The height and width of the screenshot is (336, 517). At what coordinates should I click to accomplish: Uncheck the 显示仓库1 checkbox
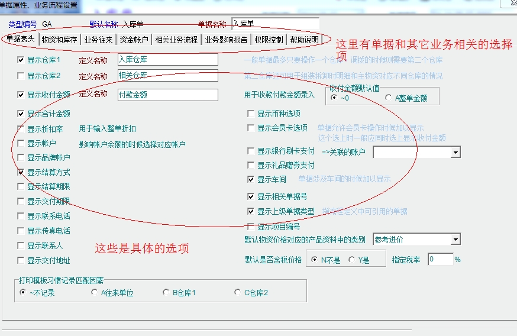pos(21,60)
